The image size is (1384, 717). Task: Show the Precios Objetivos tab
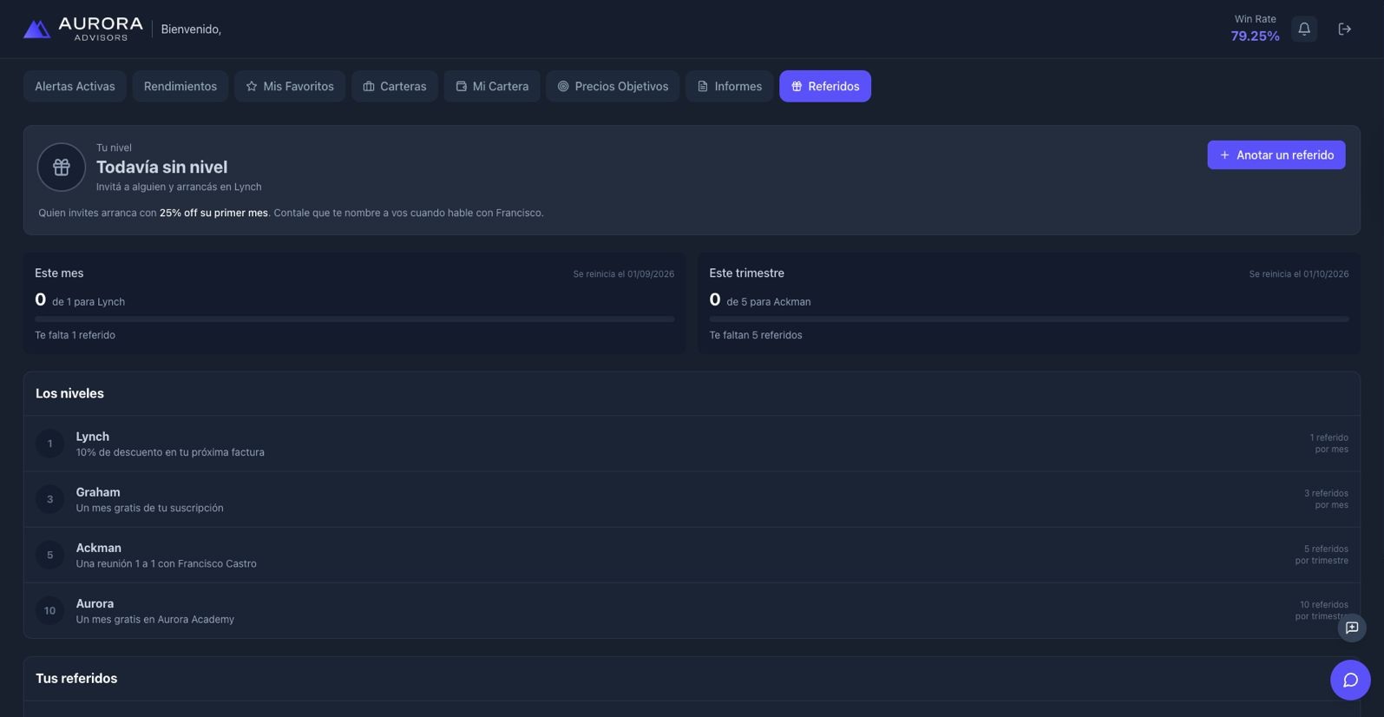click(x=613, y=86)
